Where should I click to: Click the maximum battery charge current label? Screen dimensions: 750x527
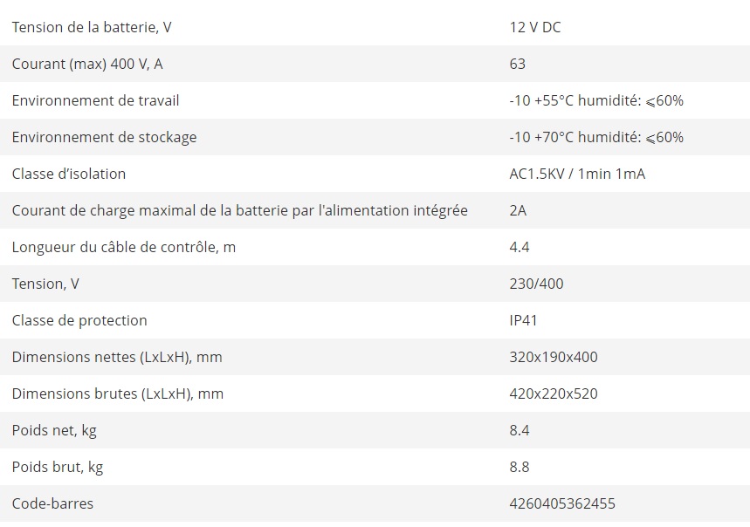239,210
